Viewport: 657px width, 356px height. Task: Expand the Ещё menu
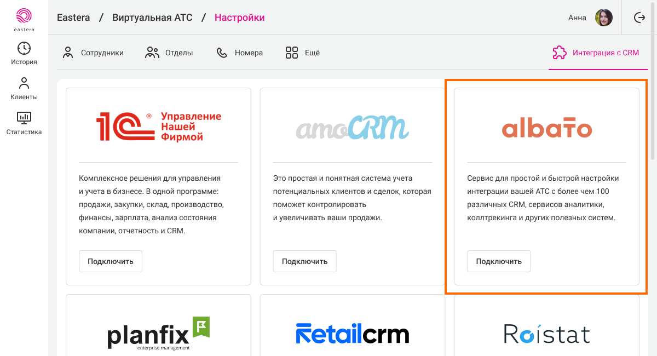(x=303, y=53)
